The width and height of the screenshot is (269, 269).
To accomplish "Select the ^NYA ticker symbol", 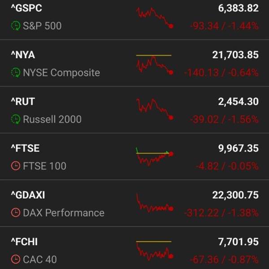I will [x=23, y=55].
